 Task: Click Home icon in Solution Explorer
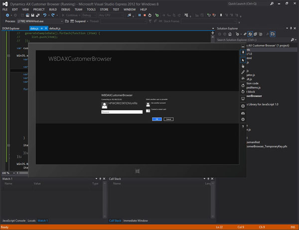click(x=230, y=34)
